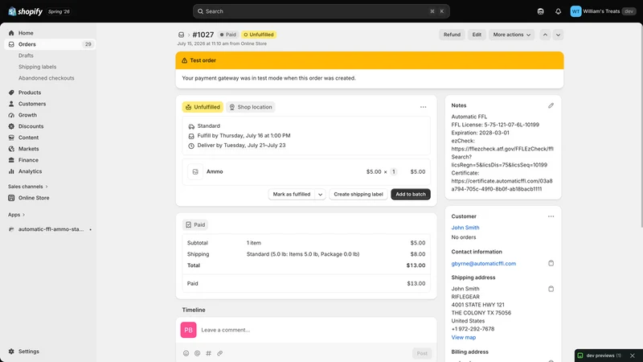This screenshot has height=362, width=643.
Task: Expand Sales channels section
Action: coord(28,187)
